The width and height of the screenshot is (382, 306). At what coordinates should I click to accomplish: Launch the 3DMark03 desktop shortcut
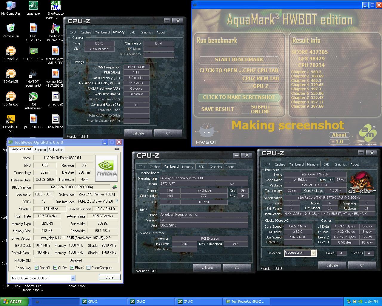(11, 53)
